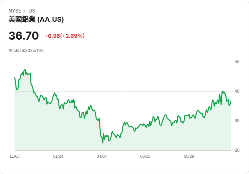Click the 36.70 closing price

pyautogui.click(x=24, y=36)
